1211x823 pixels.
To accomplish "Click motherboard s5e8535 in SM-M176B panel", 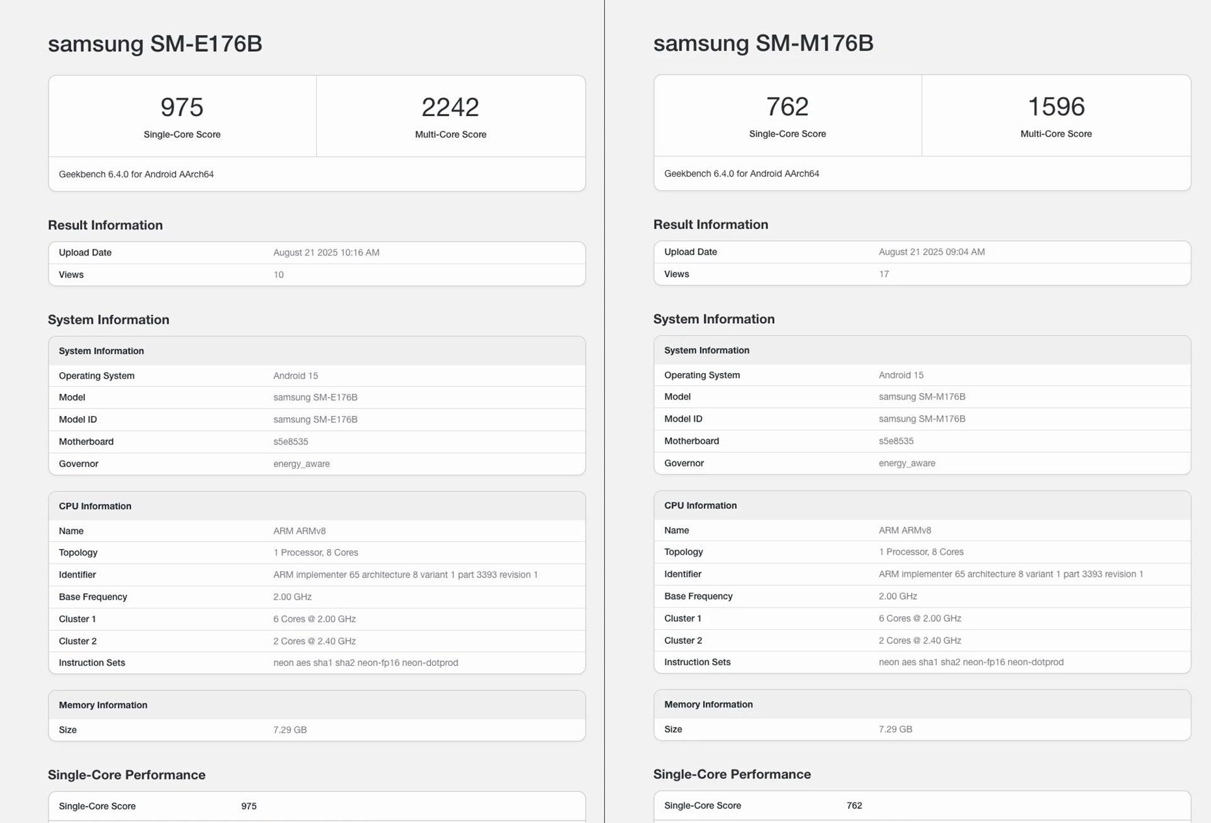I will 896,441.
